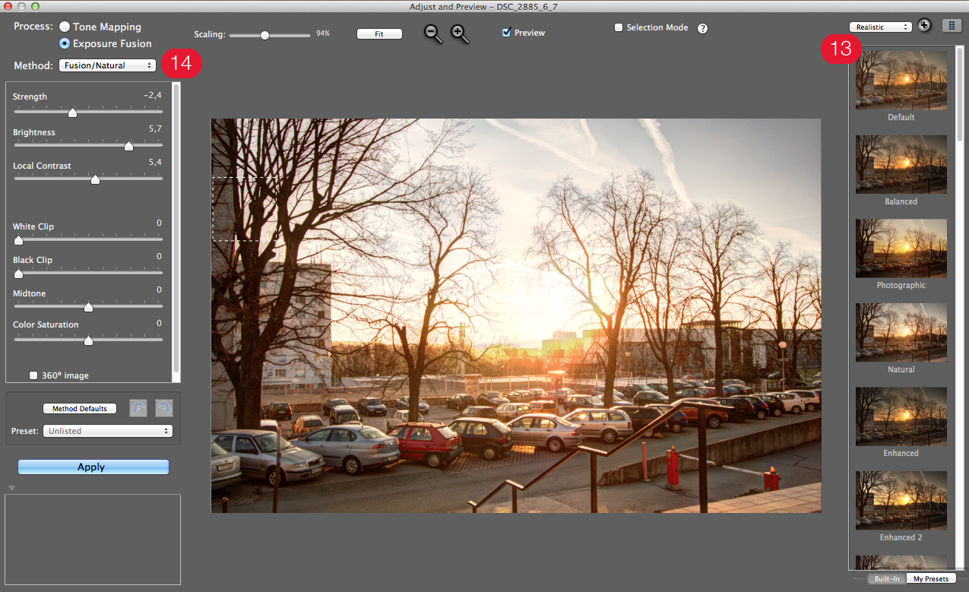The height and width of the screenshot is (592, 969).
Task: Uncheck the Preview checkbox
Action: pos(507,33)
